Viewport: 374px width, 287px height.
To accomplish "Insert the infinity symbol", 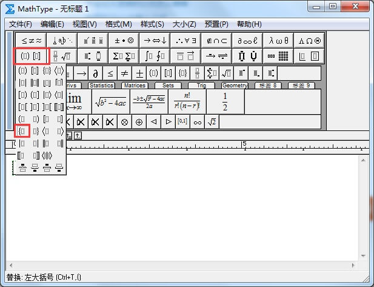I will (x=197, y=122).
